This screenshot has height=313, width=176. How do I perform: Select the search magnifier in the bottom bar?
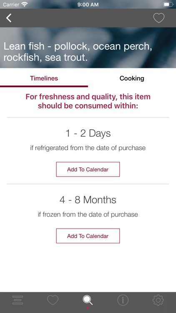pos(88,300)
